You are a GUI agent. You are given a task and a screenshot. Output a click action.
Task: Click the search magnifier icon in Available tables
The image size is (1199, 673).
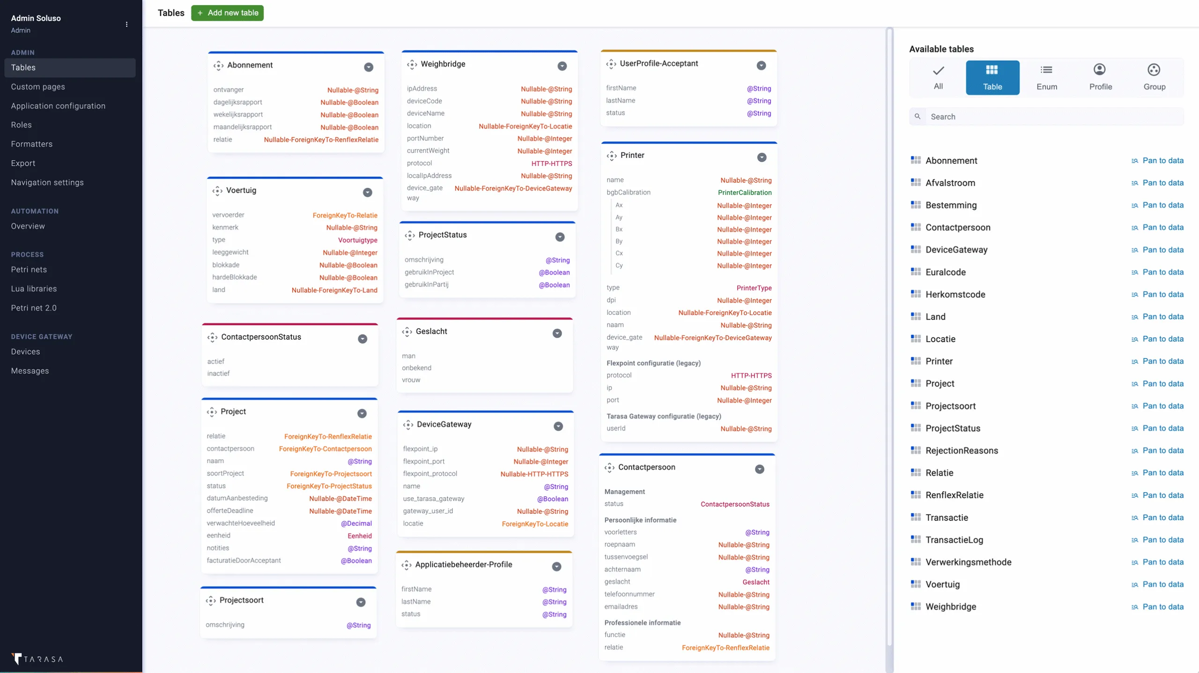point(918,117)
